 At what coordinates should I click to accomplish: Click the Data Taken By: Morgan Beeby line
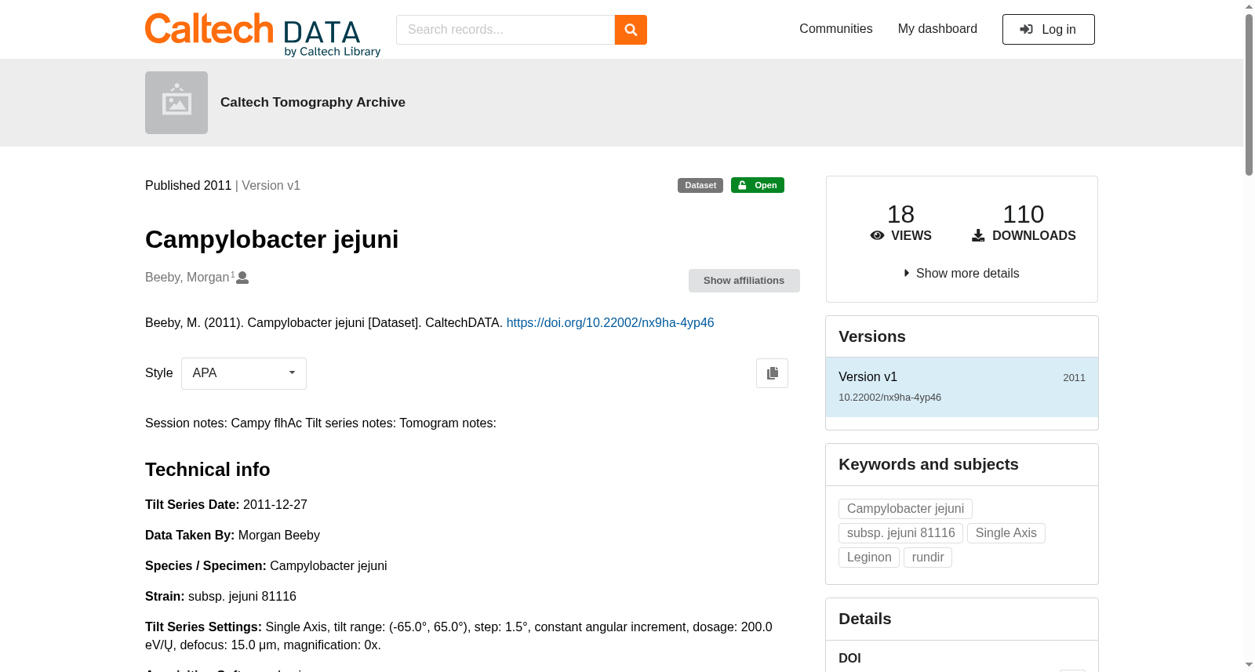point(232,536)
